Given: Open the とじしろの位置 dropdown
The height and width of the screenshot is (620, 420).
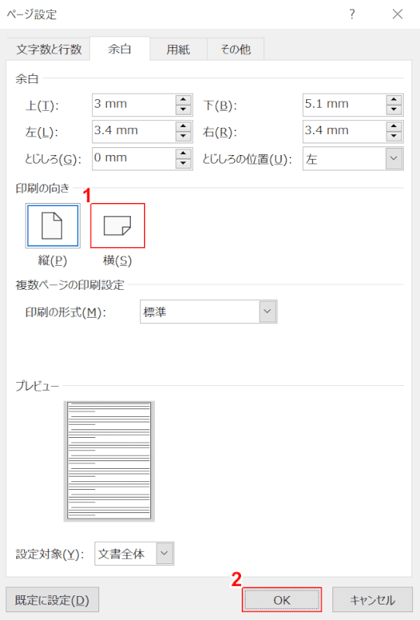Looking at the screenshot, I should coord(353,159).
